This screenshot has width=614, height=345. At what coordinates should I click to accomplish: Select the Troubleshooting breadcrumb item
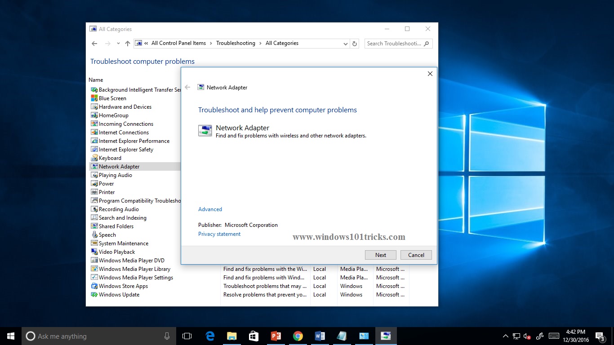pyautogui.click(x=236, y=43)
